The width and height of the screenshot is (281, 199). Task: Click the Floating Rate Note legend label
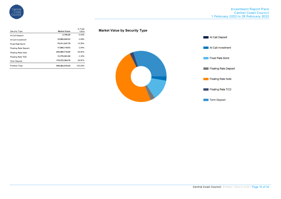pyautogui.click(x=220, y=79)
